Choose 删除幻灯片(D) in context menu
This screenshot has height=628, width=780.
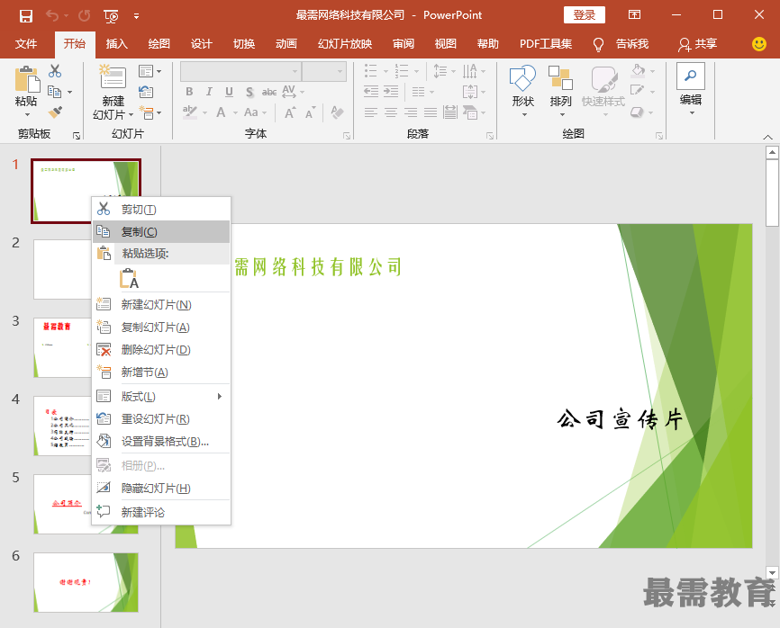[161, 350]
